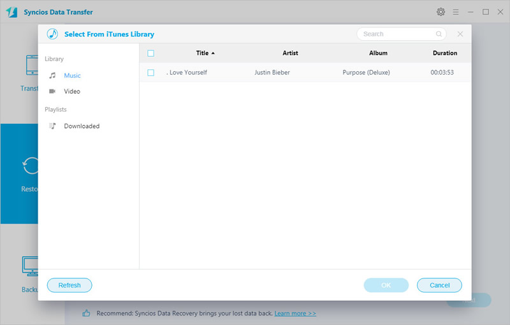The width and height of the screenshot is (510, 325).
Task: Open the settings gear in title bar
Action: 441,12
